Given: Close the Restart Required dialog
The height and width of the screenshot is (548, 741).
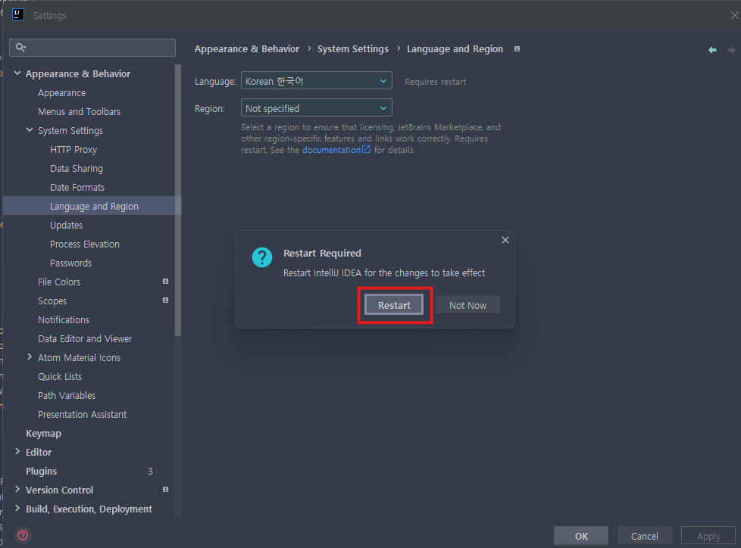Looking at the screenshot, I should (505, 240).
